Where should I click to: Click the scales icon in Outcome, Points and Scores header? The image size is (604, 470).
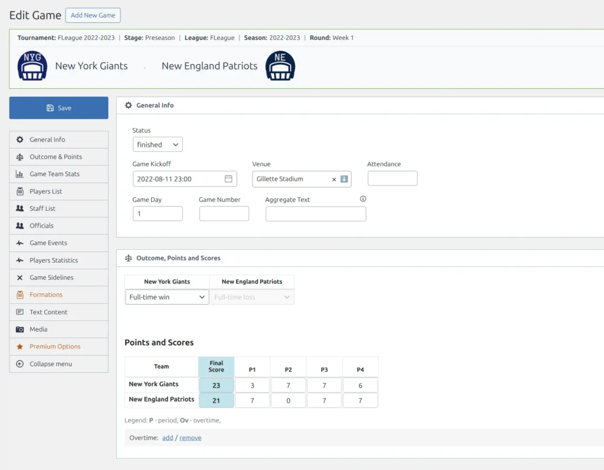pyautogui.click(x=128, y=258)
